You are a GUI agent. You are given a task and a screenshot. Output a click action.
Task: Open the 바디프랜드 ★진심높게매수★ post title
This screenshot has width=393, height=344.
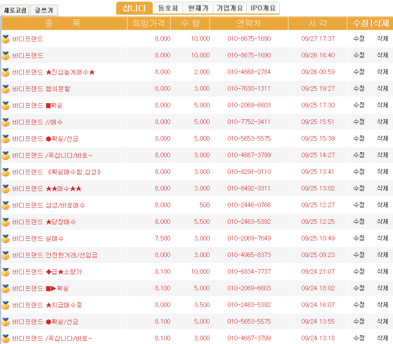(x=54, y=72)
